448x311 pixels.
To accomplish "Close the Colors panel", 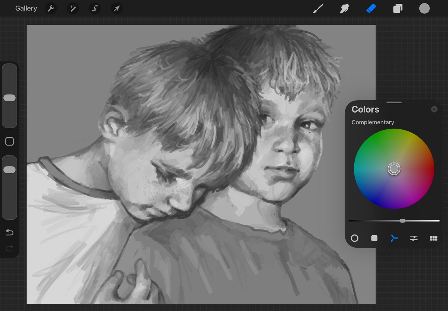I will tap(434, 109).
